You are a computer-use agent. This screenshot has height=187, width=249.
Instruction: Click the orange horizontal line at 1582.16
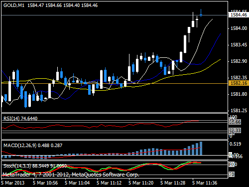115,83
